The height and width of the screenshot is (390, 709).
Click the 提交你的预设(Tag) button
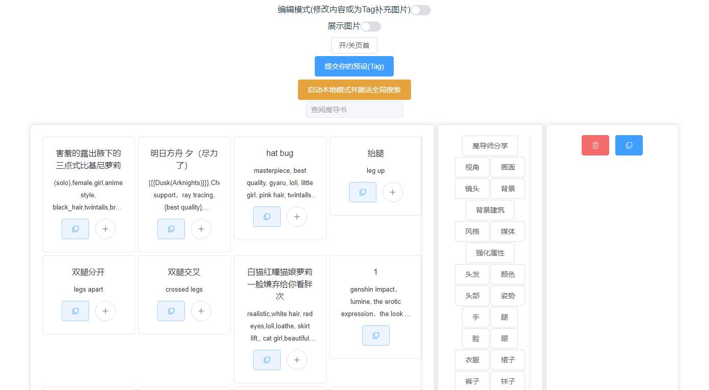[x=354, y=66]
